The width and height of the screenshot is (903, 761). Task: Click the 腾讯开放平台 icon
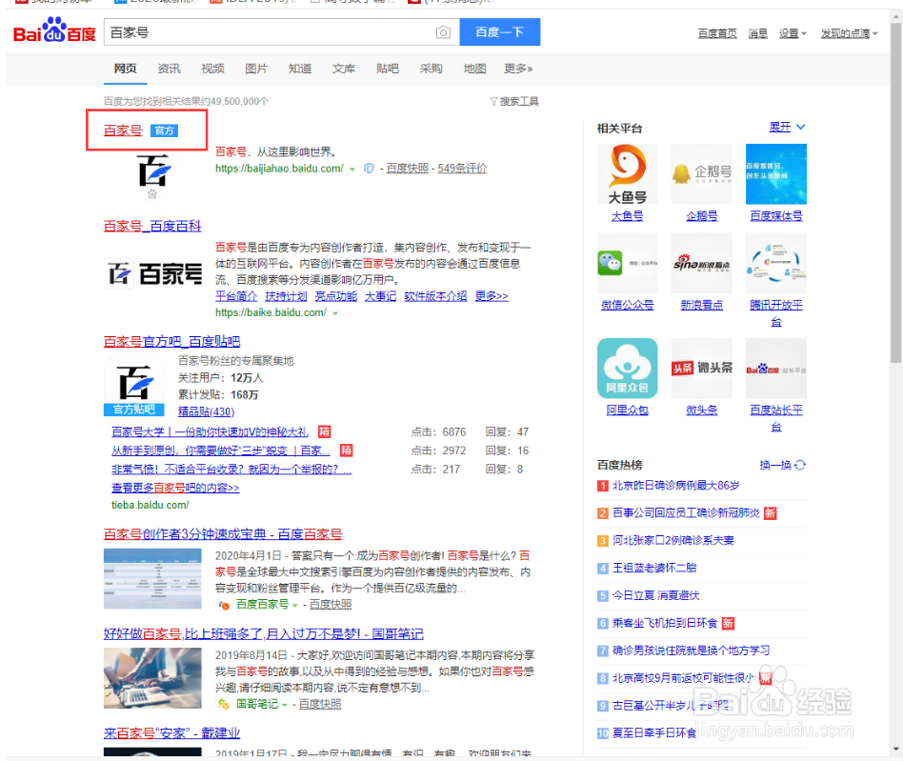[775, 263]
